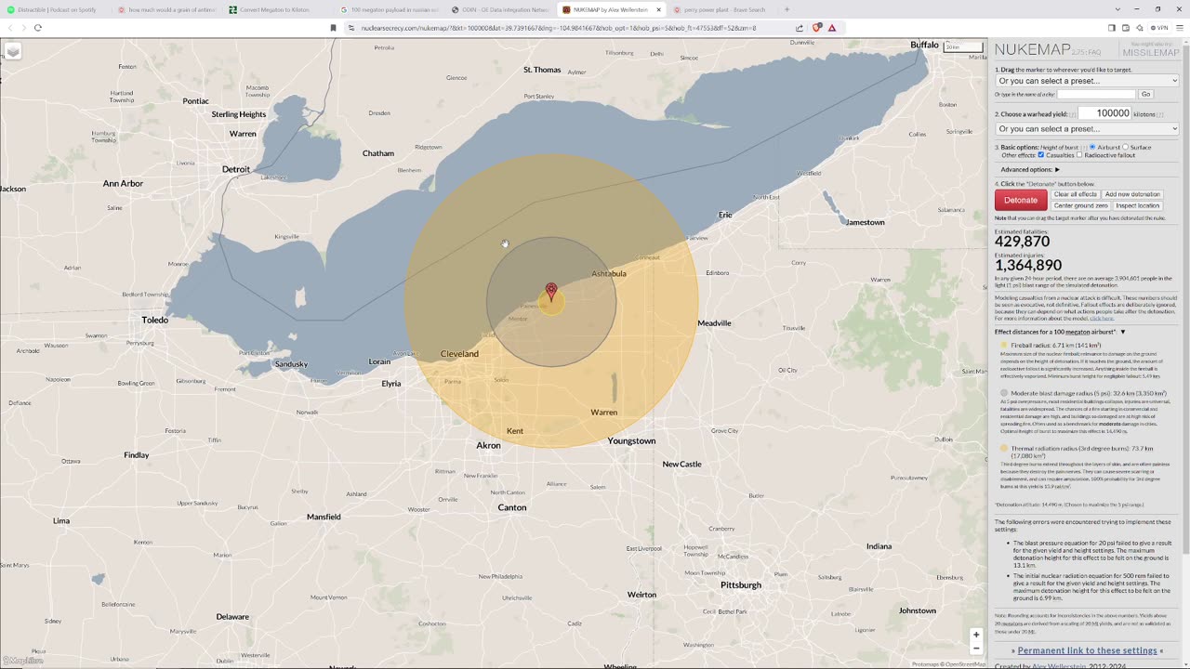Click the warhead yield kilotons input field
Viewport: 1190px width, 669px height.
point(1104,113)
